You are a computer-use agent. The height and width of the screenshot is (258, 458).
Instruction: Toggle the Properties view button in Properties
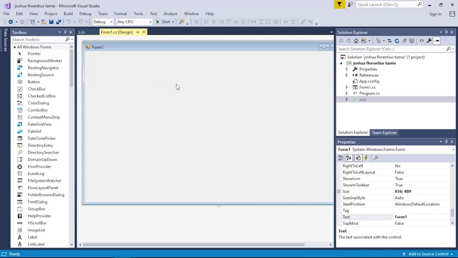(358, 158)
